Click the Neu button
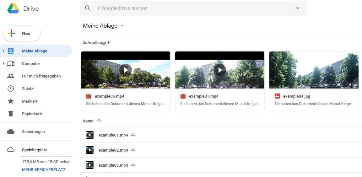The height and width of the screenshot is (177, 362). pos(22,33)
